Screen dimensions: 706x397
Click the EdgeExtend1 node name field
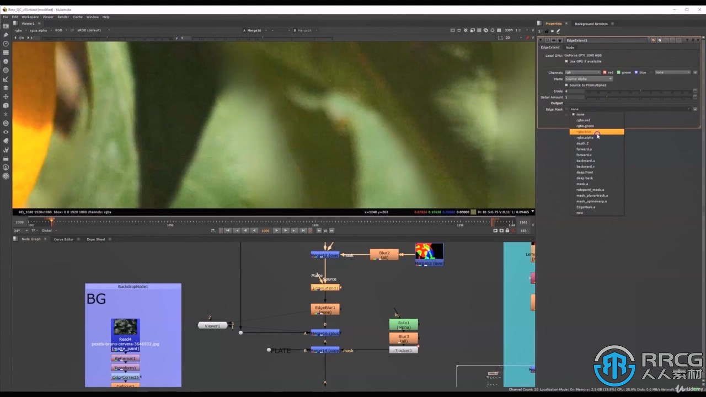click(607, 40)
